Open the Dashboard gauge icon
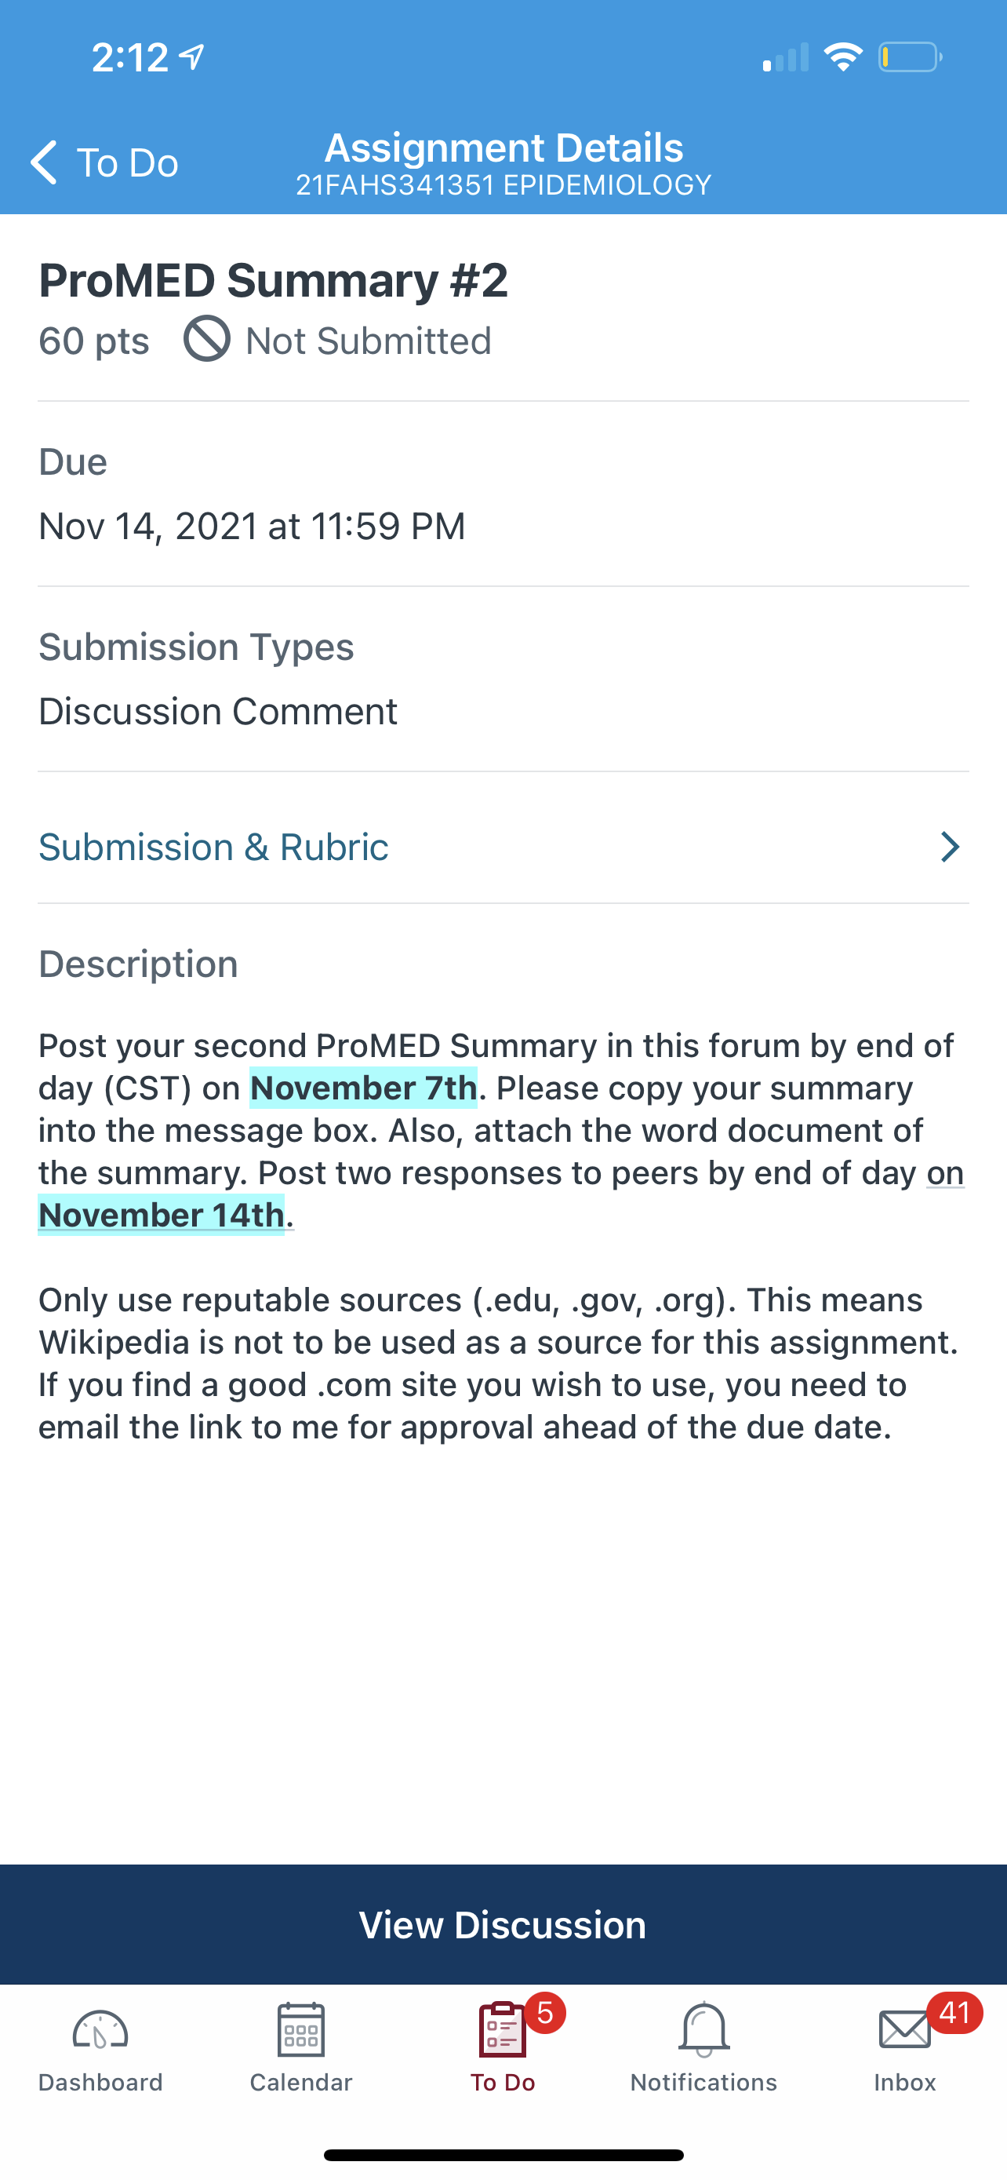Image resolution: width=1007 pixels, height=2180 pixels. tap(100, 2030)
